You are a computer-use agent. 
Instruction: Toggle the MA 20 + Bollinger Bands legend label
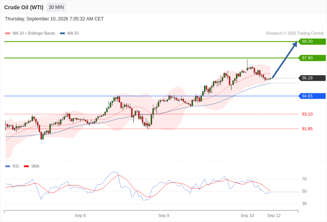click(34, 34)
